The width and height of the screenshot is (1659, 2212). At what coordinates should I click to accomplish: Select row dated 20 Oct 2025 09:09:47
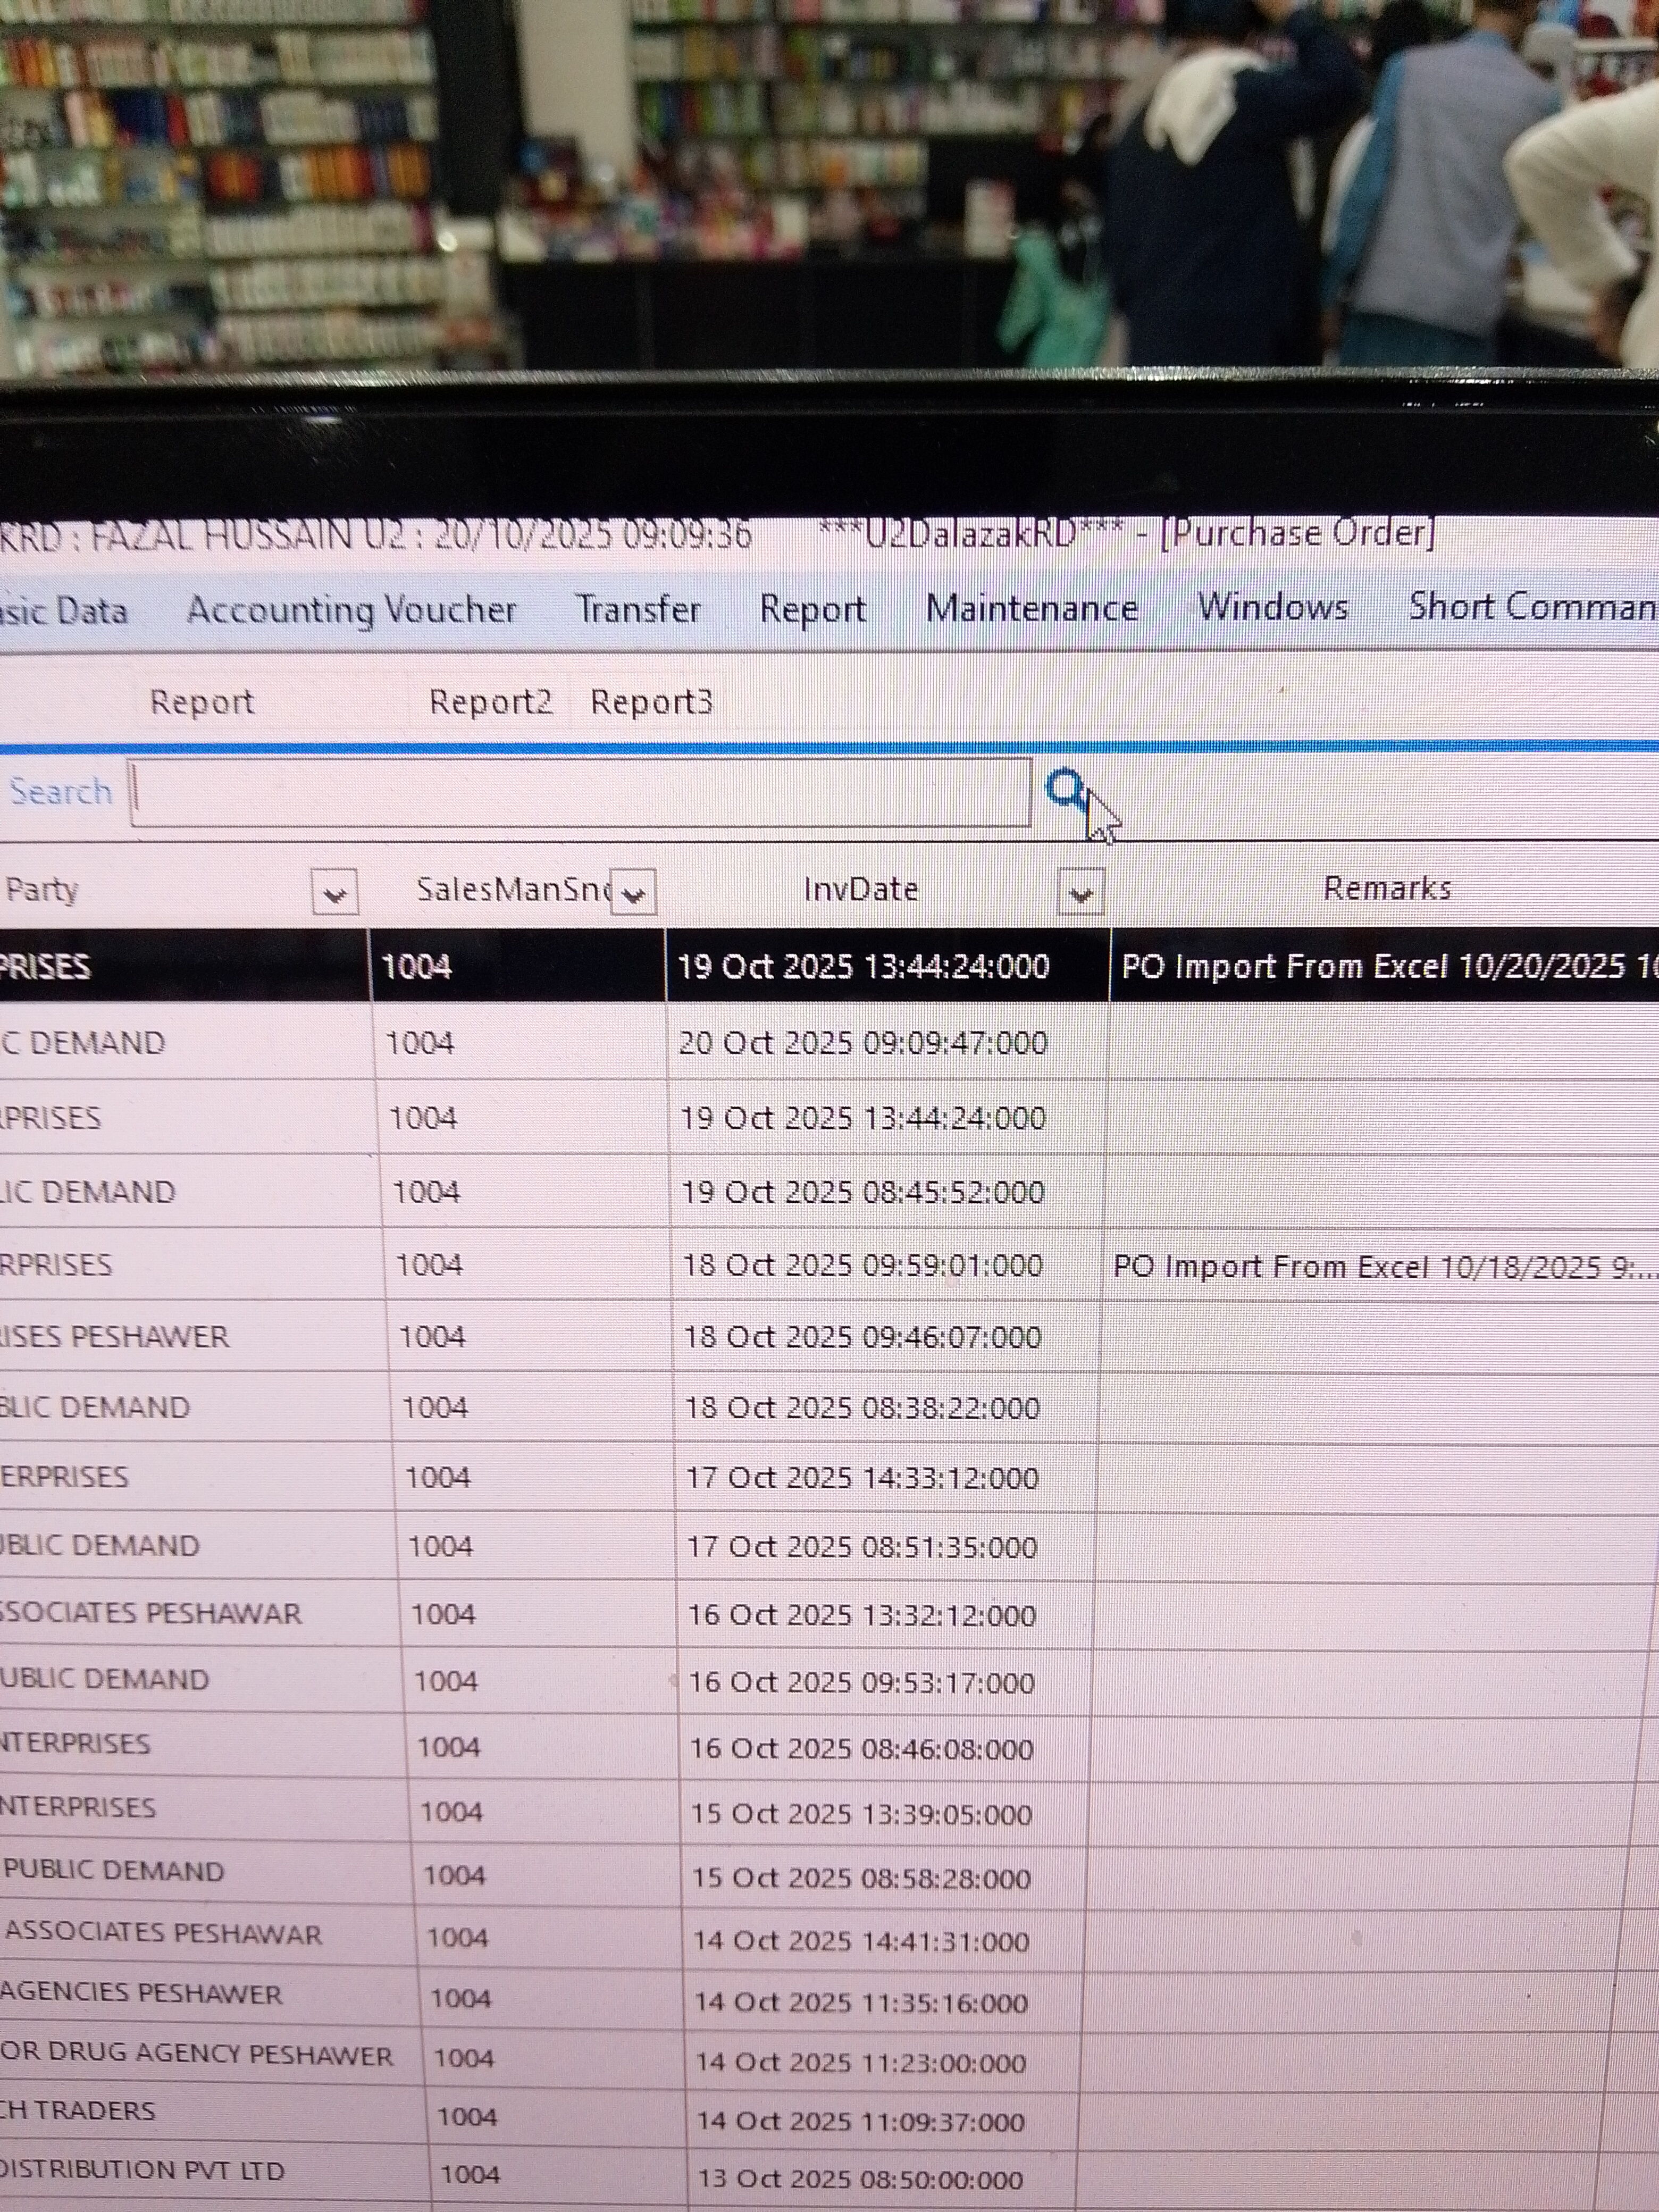[x=862, y=1043]
